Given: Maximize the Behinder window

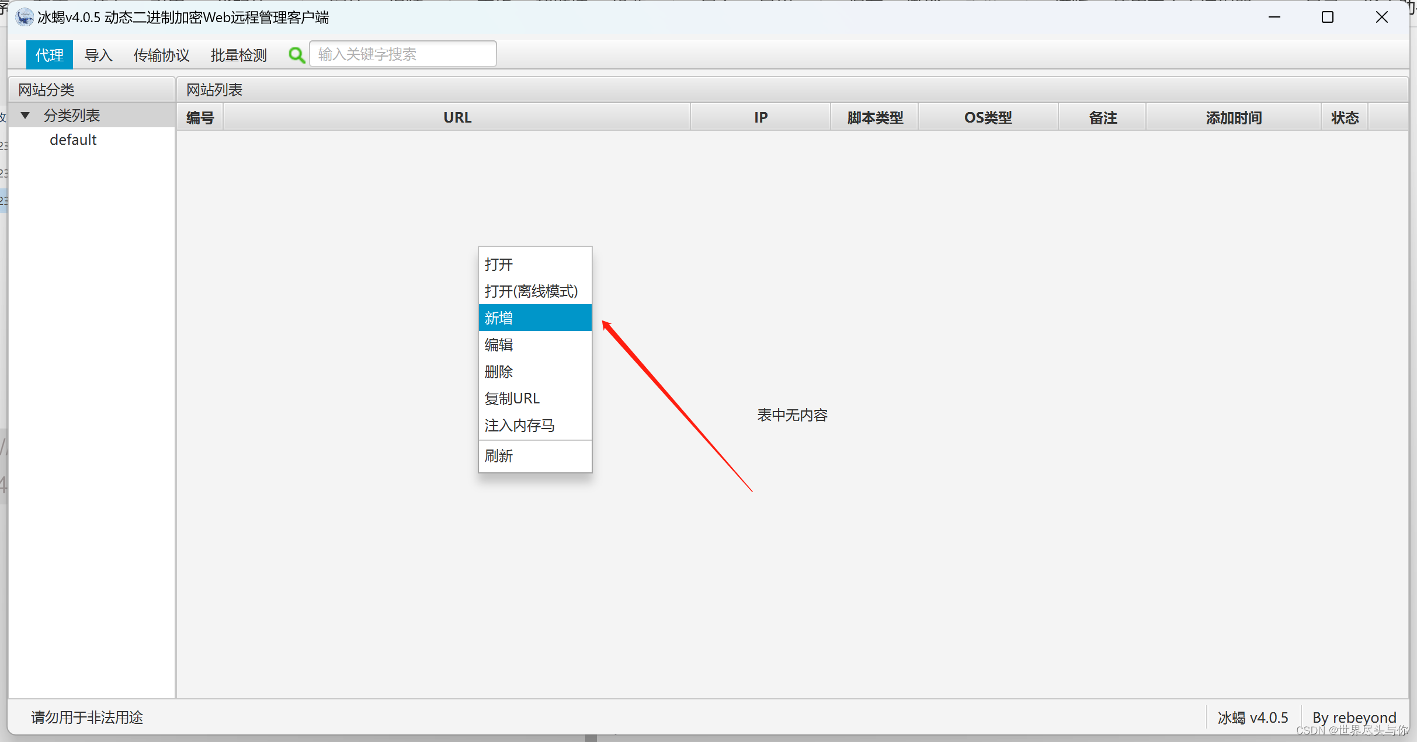Looking at the screenshot, I should coord(1328,18).
